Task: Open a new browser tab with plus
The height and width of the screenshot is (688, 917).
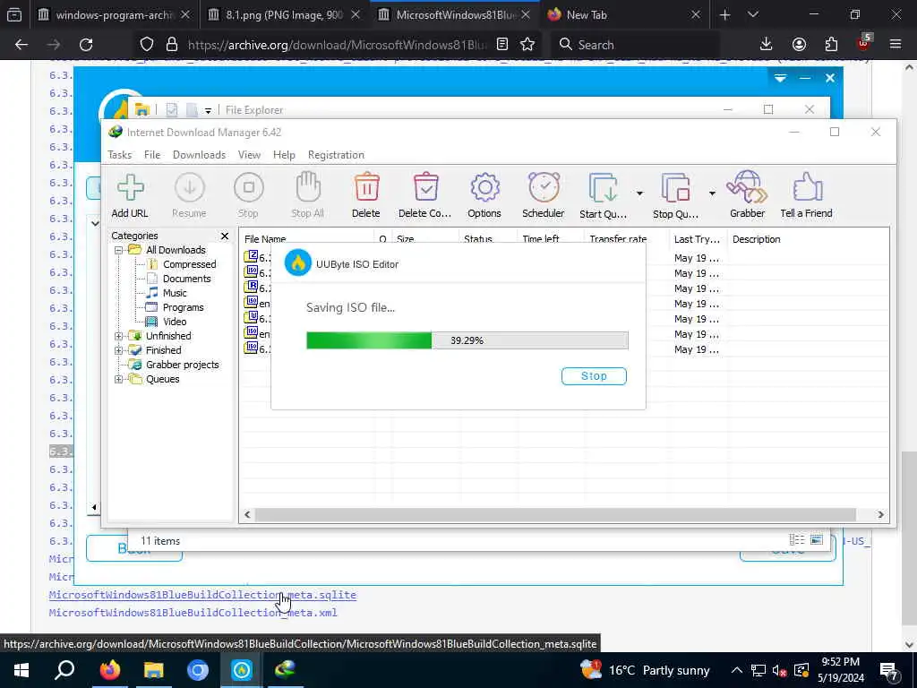Action: coord(725,15)
